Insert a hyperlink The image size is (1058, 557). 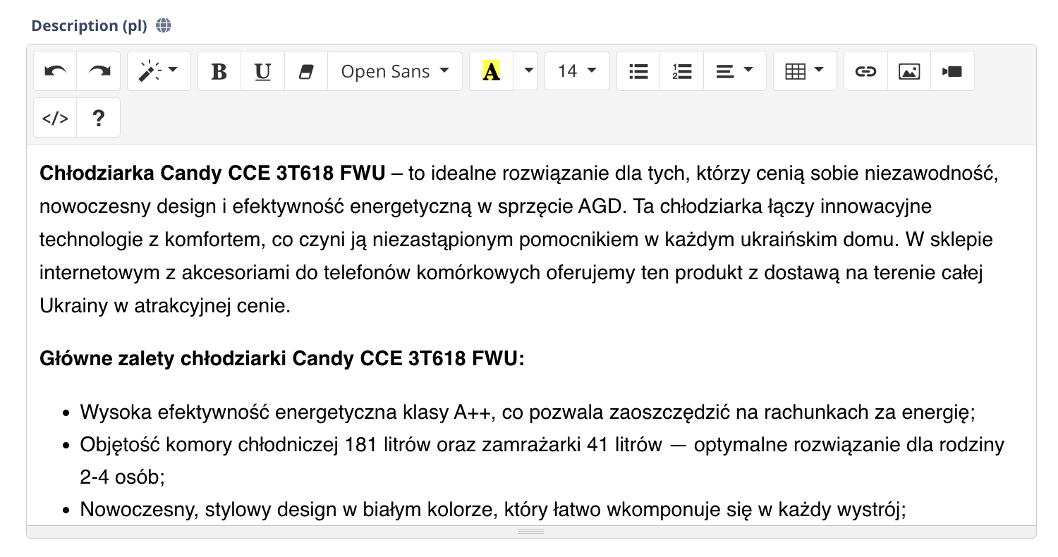pyautogui.click(x=865, y=71)
